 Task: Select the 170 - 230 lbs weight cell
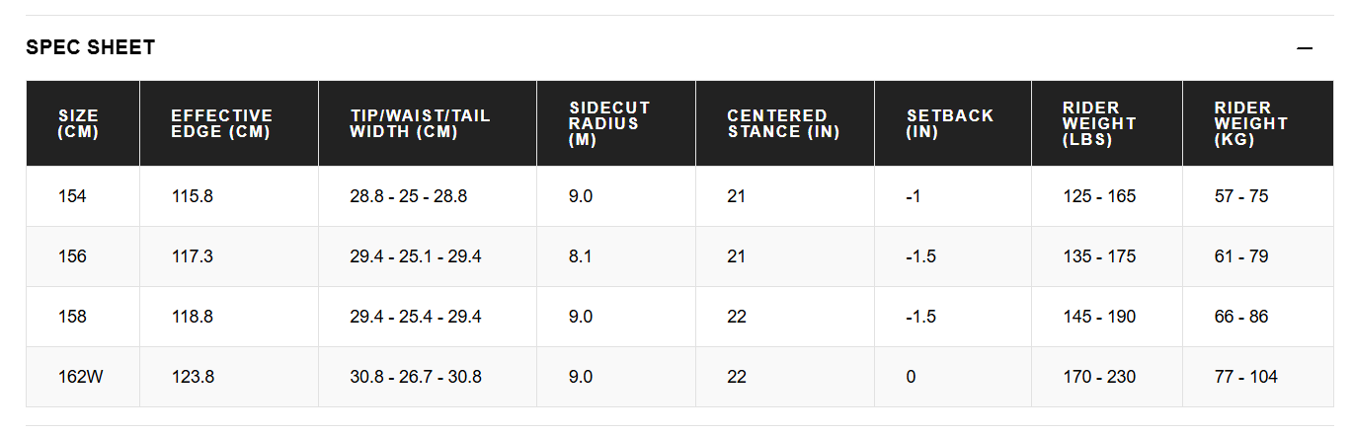[x=1099, y=377]
